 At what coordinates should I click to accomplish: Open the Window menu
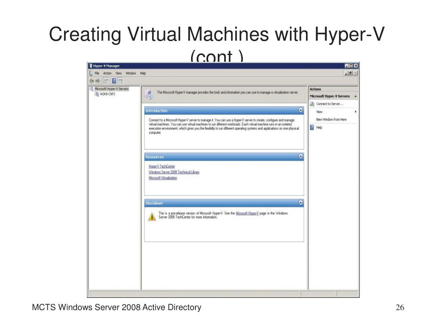(131, 73)
